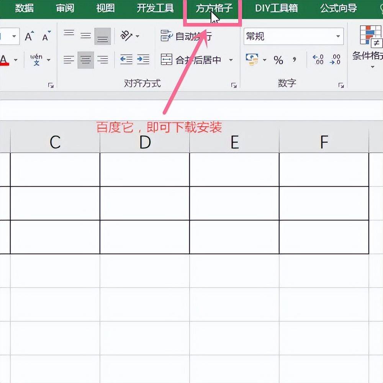The height and width of the screenshot is (383, 383).
Task: Apply accounting currency format
Action: 252,60
